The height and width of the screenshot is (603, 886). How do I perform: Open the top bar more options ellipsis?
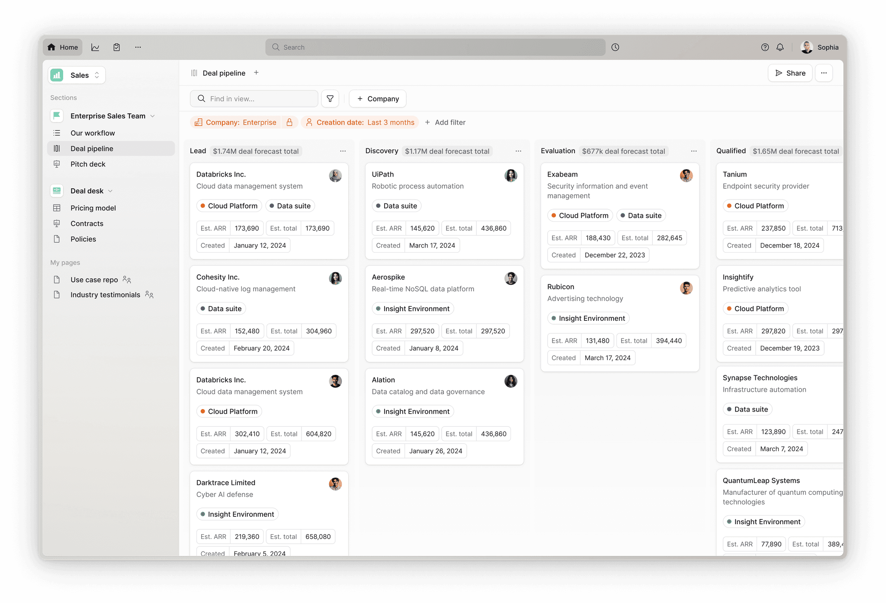[138, 47]
